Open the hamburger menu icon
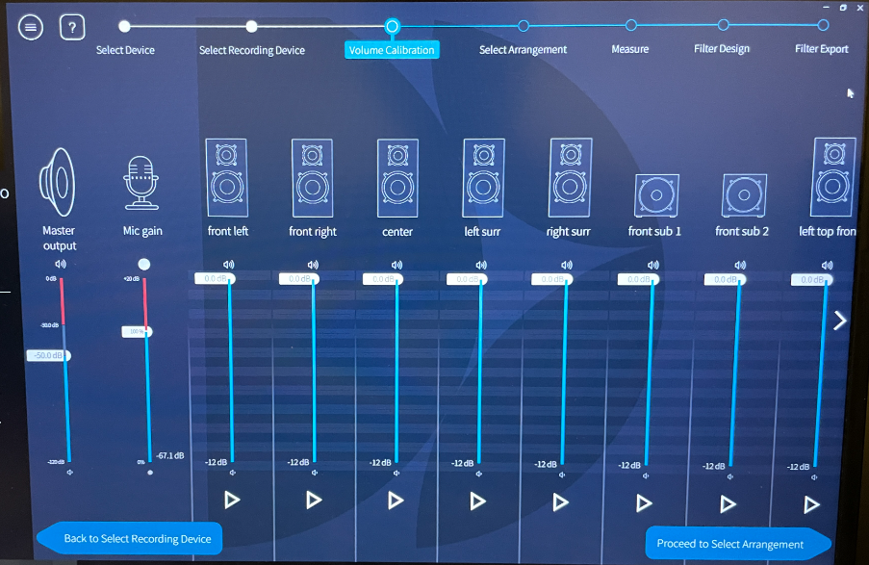This screenshot has width=869, height=565. (31, 27)
